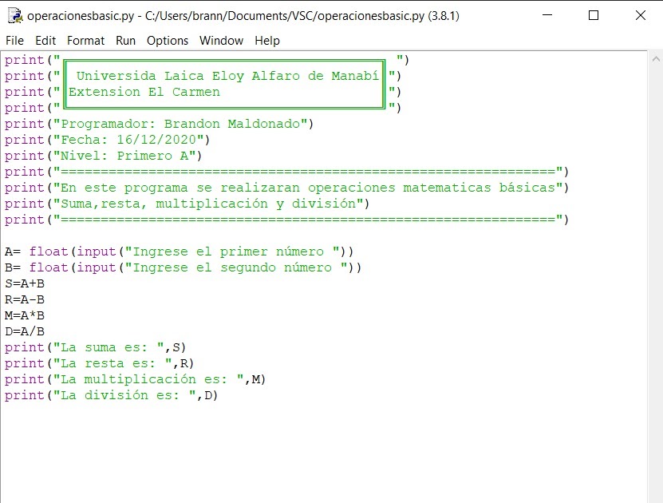This screenshot has height=503, width=663.
Task: Open the Edit menu
Action: click(45, 40)
